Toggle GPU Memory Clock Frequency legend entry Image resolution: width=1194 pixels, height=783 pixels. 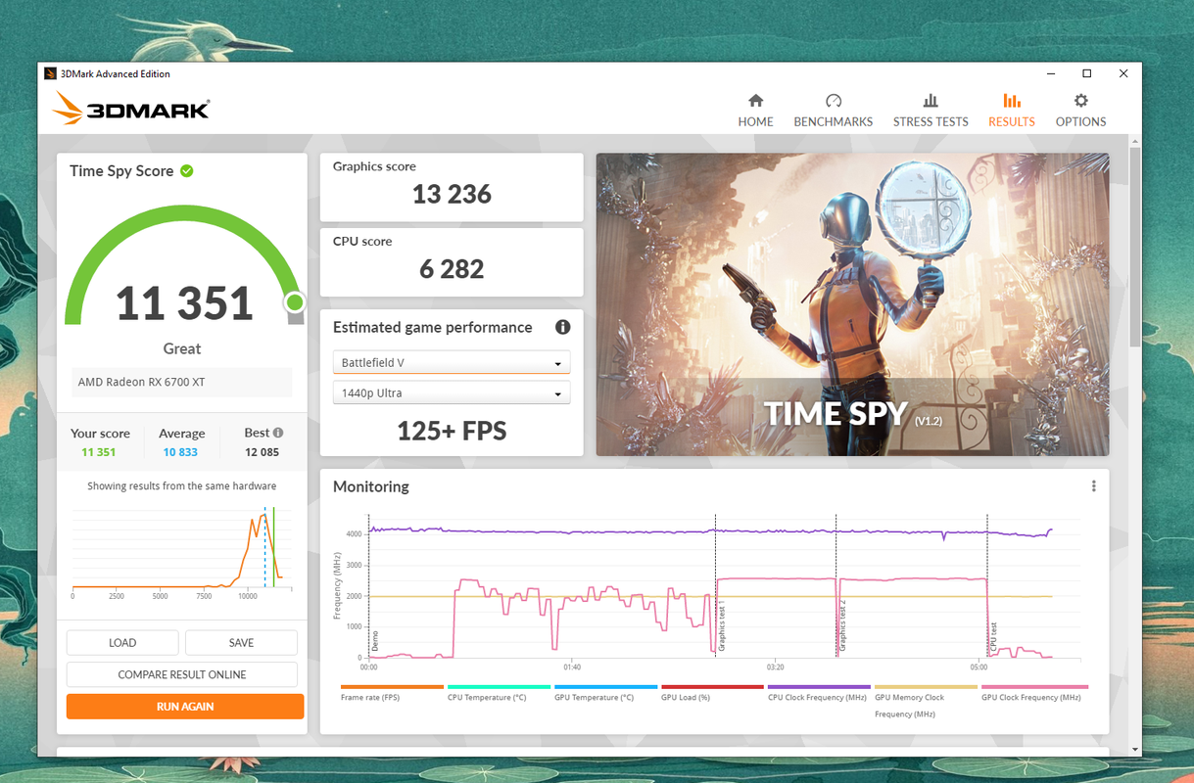click(926, 702)
